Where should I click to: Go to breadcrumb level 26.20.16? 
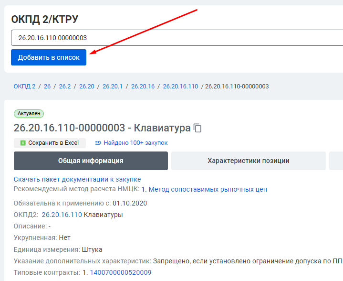pos(143,86)
